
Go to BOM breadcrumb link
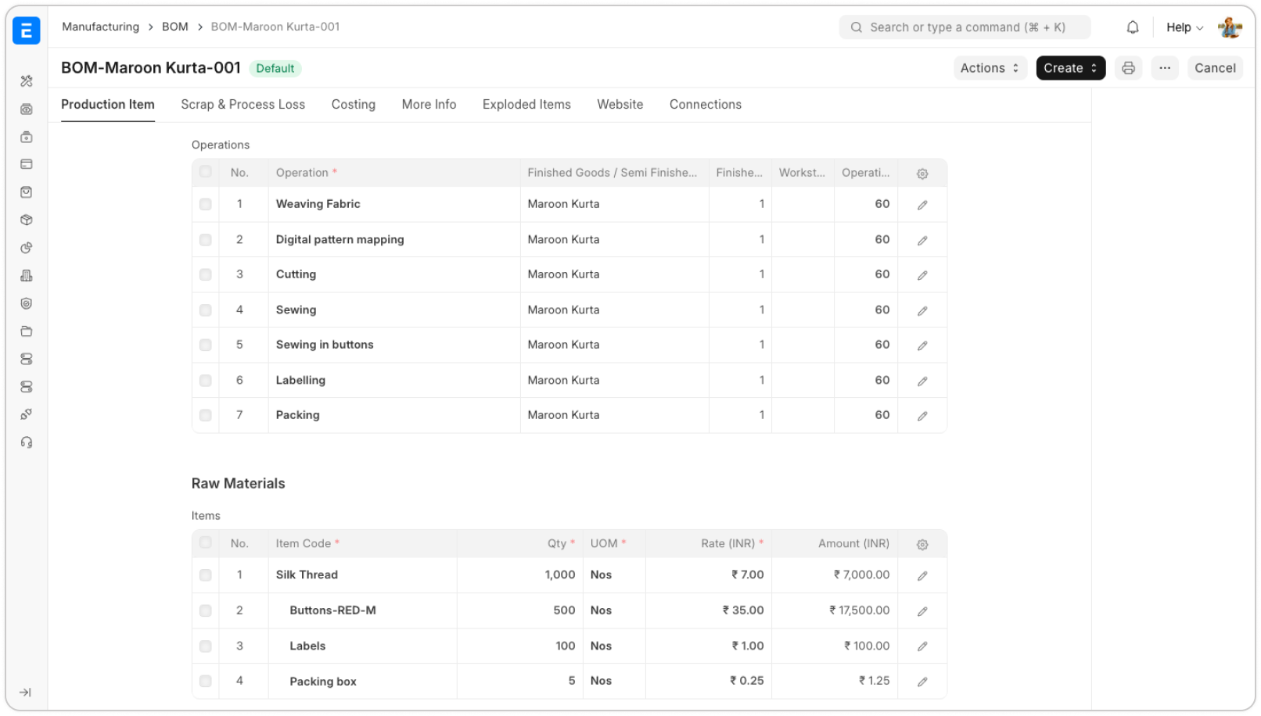point(175,27)
